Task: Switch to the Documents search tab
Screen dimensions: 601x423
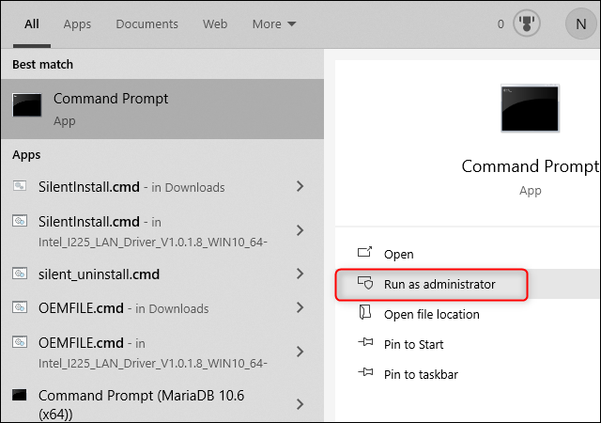Action: coord(146,24)
